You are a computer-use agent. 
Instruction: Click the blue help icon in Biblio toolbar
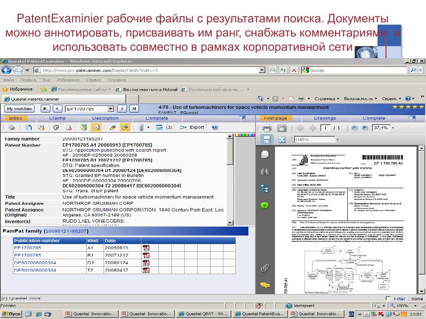tap(215, 127)
